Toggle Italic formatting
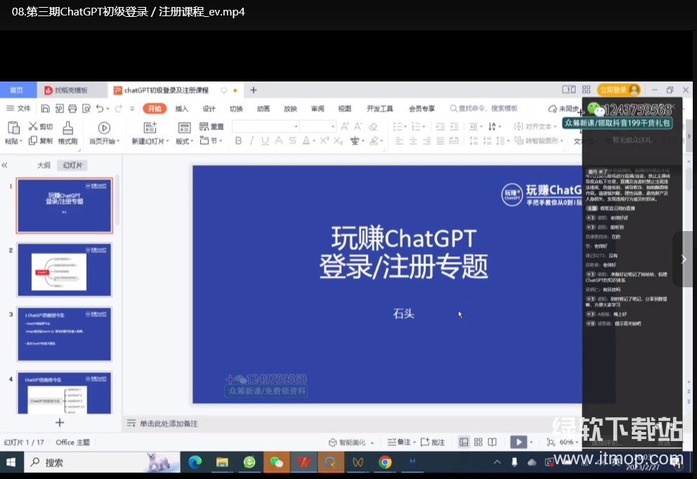The height and width of the screenshot is (479, 697). (252, 141)
